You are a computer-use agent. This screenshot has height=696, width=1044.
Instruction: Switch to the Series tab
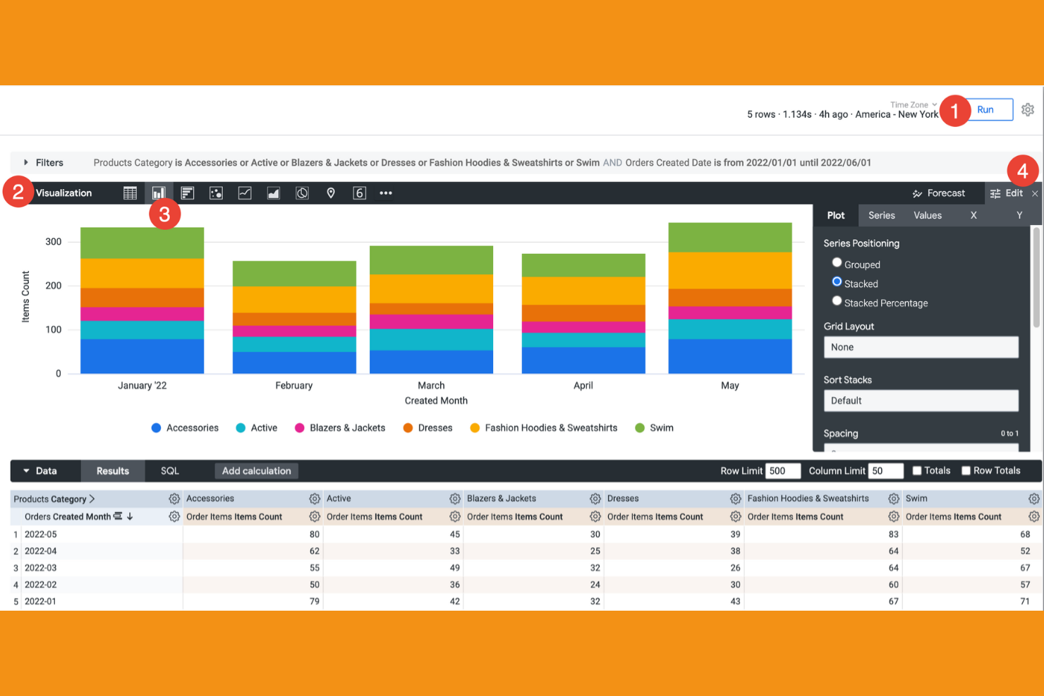(x=881, y=215)
